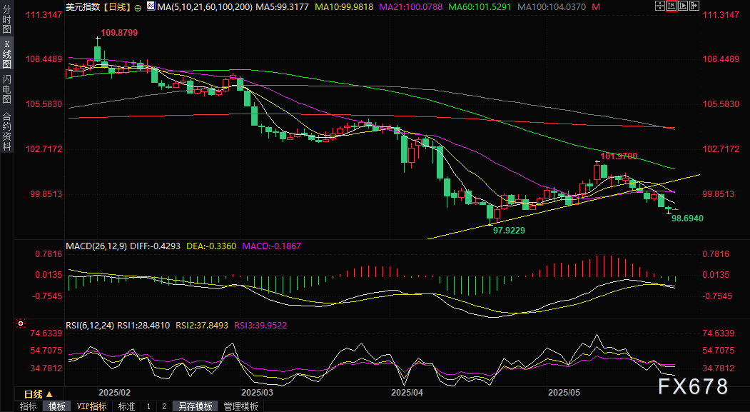750x412 pixels.
Task: Select the 指标 bottom tab
Action: (x=29, y=406)
